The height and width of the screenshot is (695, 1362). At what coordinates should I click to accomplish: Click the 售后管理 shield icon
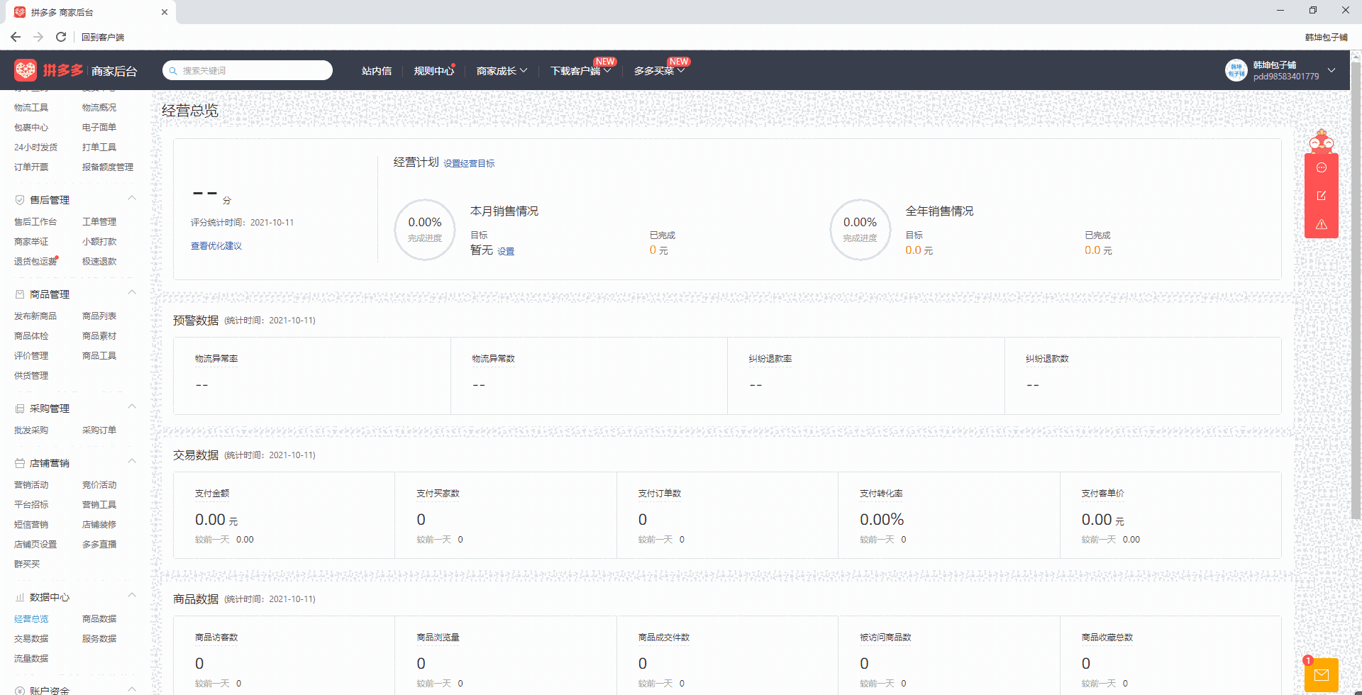tap(19, 199)
